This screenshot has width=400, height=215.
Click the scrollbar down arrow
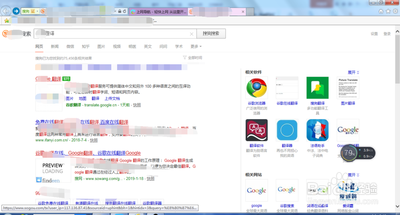pos(397,206)
